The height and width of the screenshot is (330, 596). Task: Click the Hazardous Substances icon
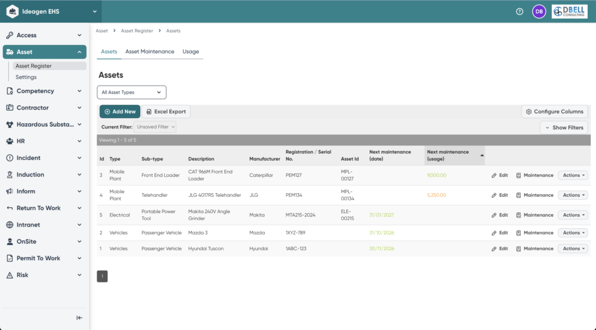(x=9, y=125)
